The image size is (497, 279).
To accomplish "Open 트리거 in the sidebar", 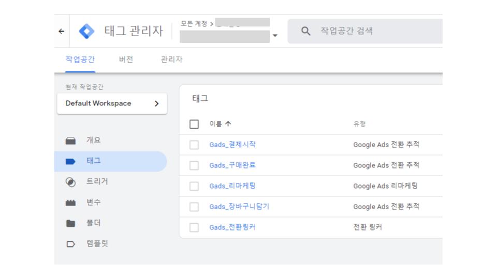I will pos(97,181).
